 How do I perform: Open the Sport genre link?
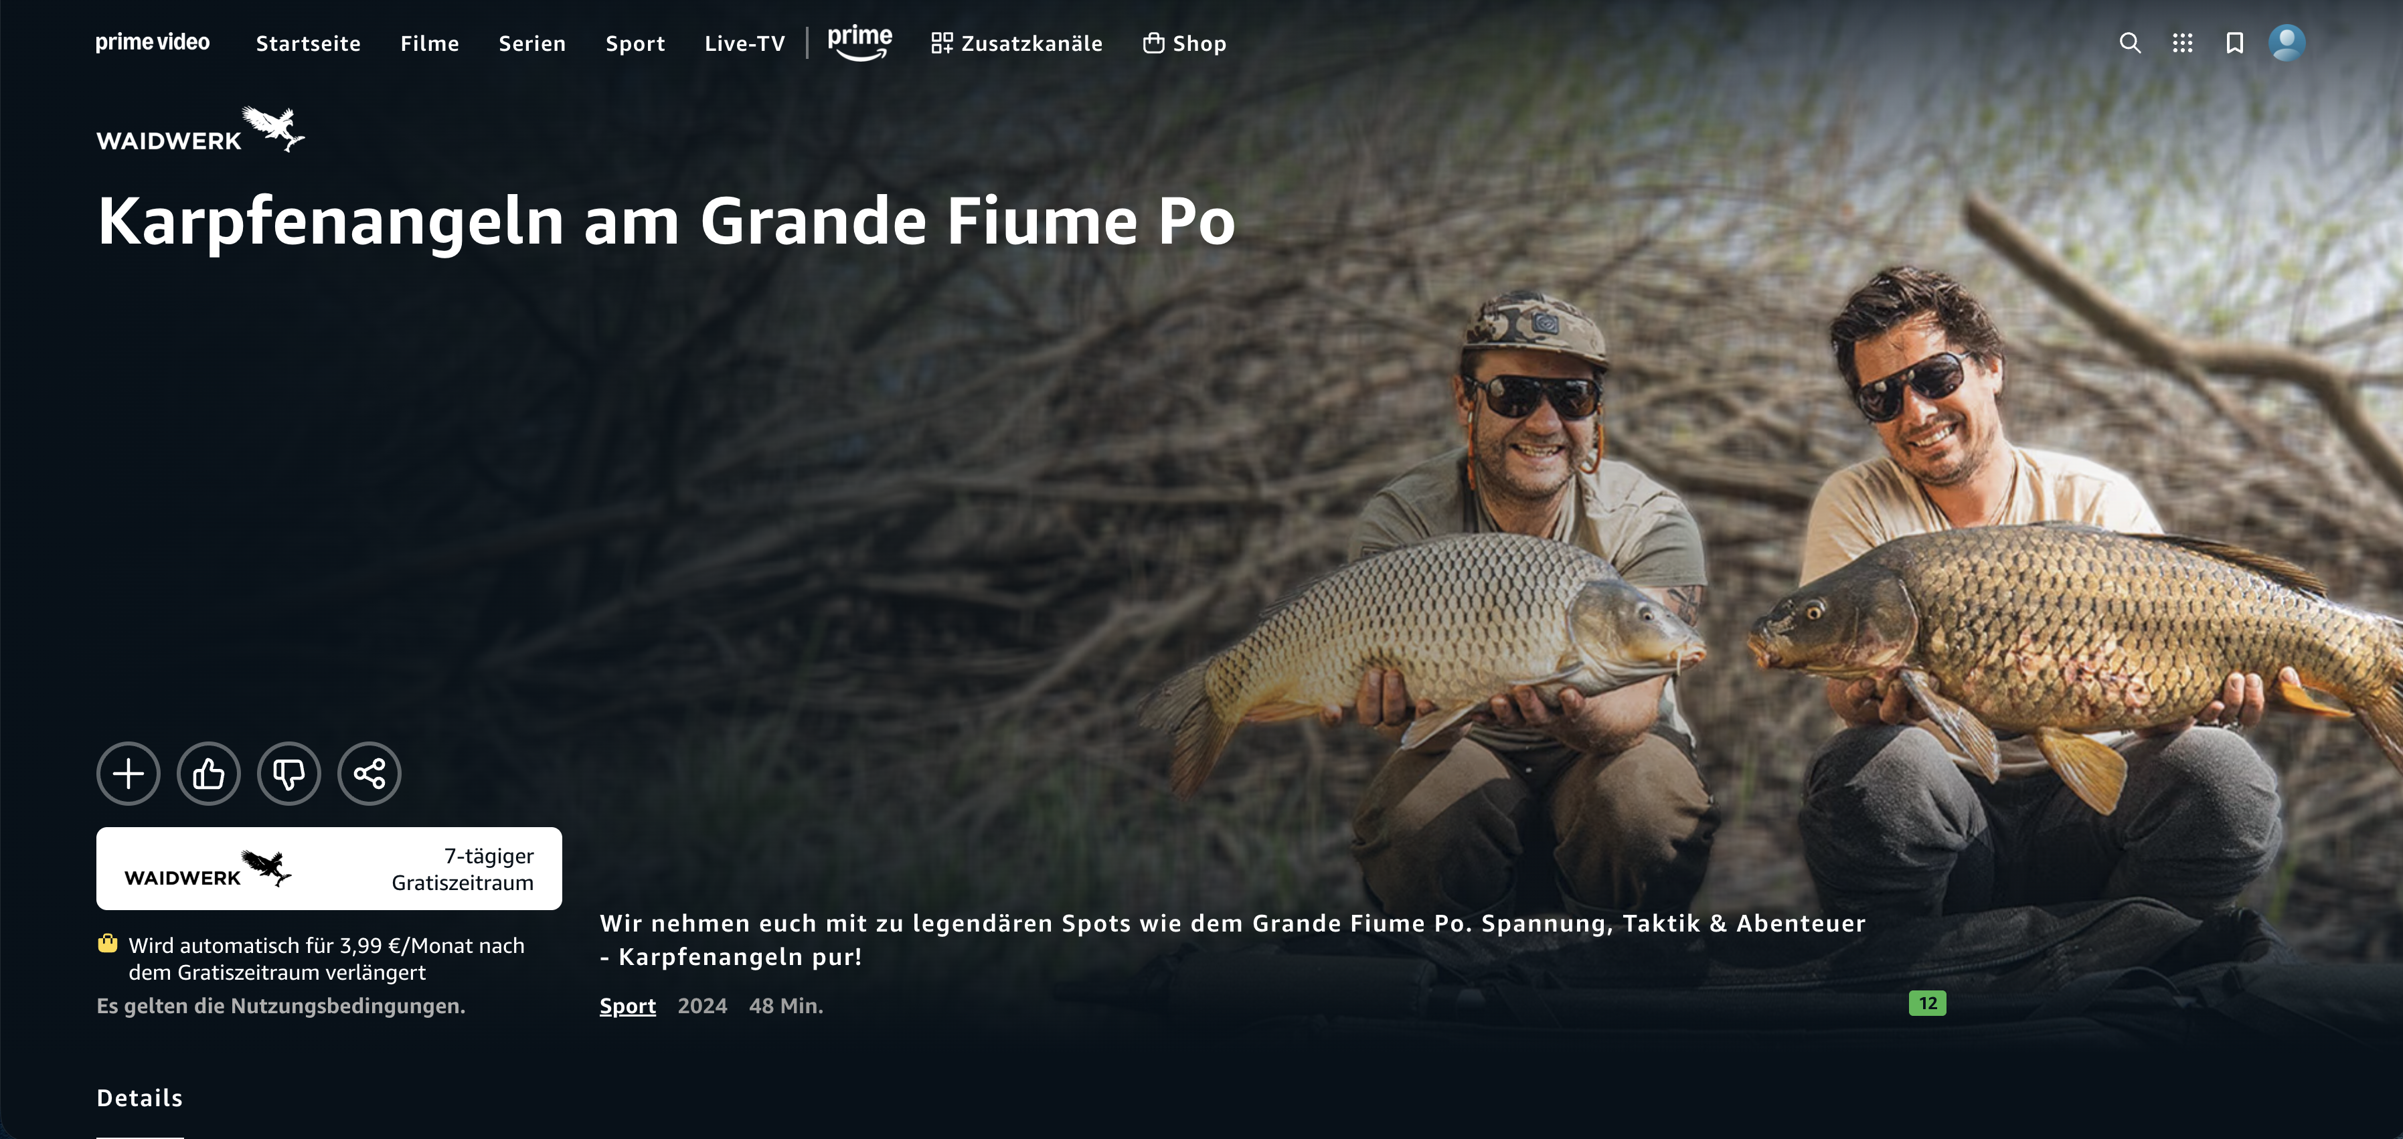coord(628,1006)
